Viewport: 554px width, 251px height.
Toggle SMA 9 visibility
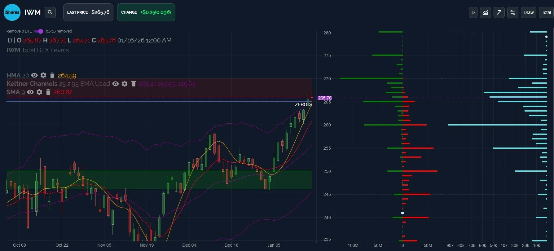coord(30,92)
